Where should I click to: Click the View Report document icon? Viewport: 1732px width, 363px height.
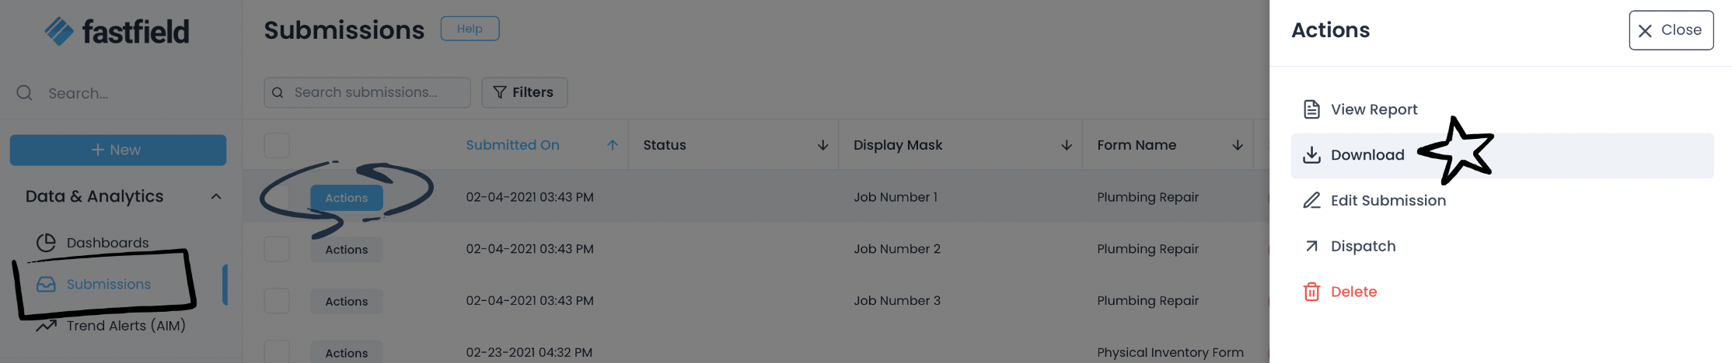tap(1311, 109)
